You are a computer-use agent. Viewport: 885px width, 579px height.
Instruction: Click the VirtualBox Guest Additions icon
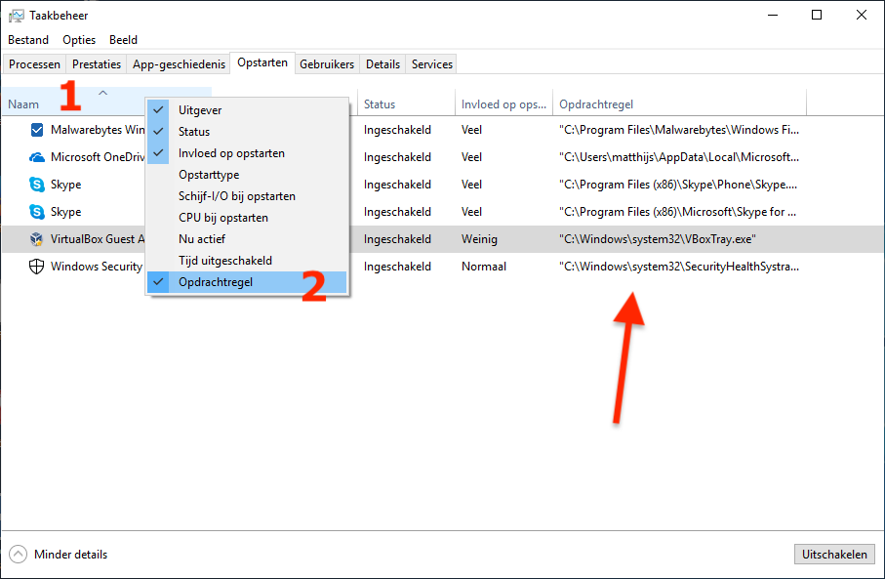click(x=37, y=239)
